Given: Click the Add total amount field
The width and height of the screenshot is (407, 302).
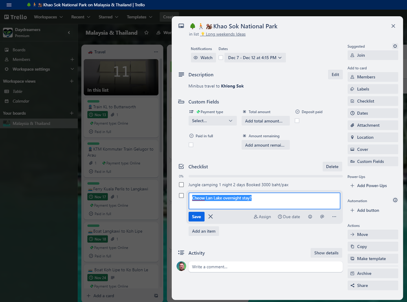Looking at the screenshot, I should 266,121.
